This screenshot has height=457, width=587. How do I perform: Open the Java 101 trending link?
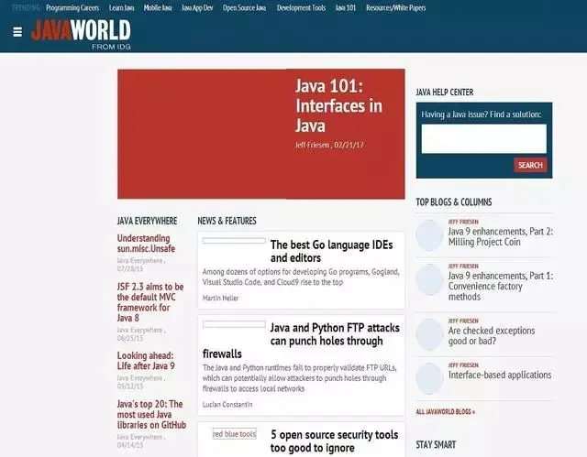click(x=346, y=8)
